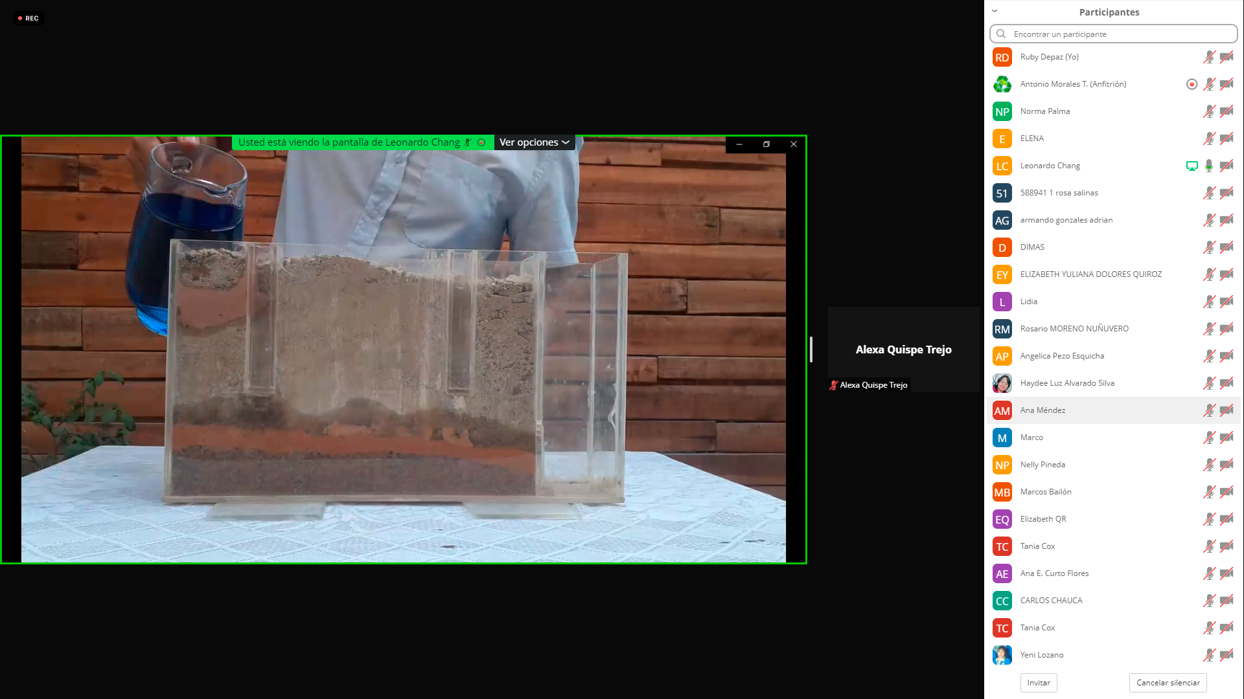Click Yeni Lozano muted microphone icon
This screenshot has width=1244, height=699.
[x=1209, y=655]
